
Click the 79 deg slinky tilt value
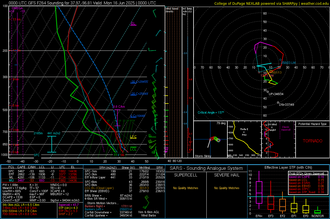coord(221,123)
